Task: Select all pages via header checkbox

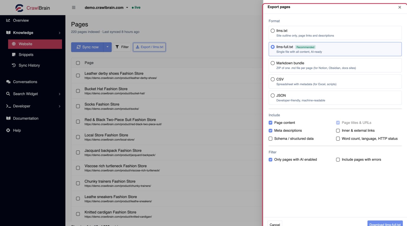Action: coord(78,63)
